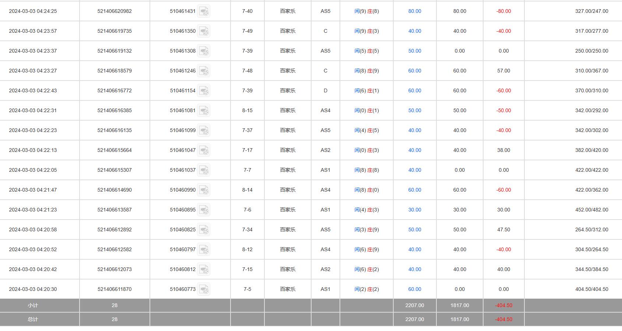Image resolution: width=622 pixels, height=331 pixels.
Task: Click timestamp 2024-03-03 04:20:30
Action: click(33, 289)
